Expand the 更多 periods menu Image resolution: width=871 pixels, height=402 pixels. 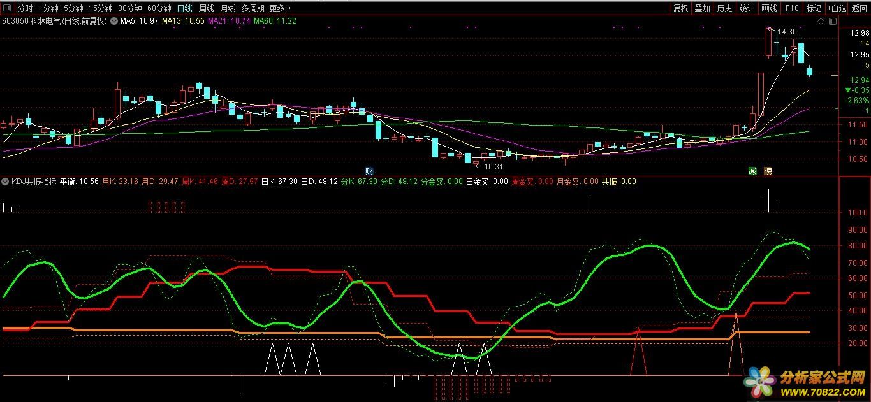pos(280,8)
